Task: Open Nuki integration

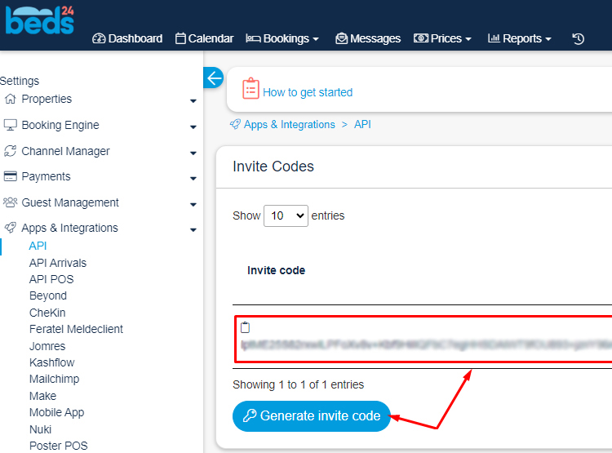Action: click(x=40, y=429)
